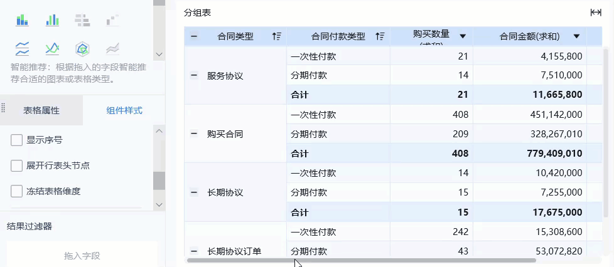Collapse the 服务协议 group
Screen dimensions: 614x267
(x=194, y=75)
